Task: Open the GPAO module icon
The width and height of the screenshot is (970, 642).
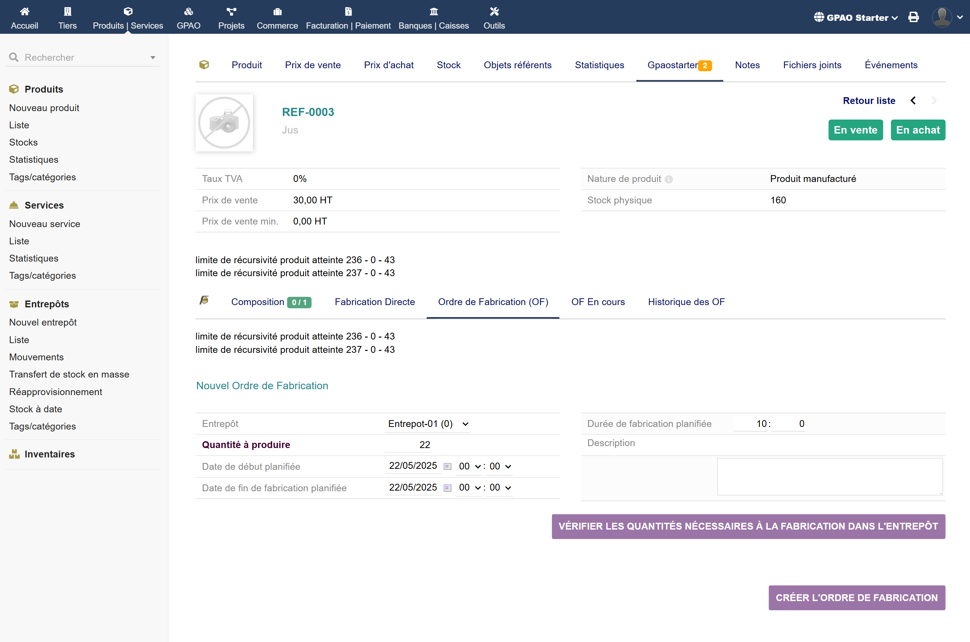Action: (x=189, y=11)
